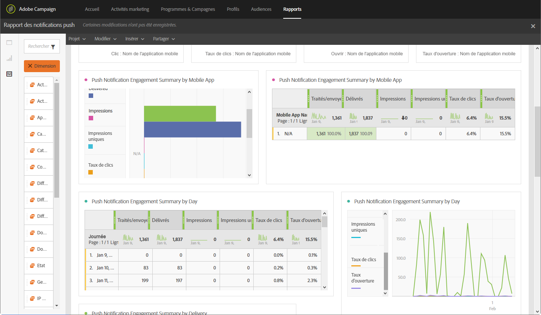
Task: Select the Jan 9 row in Day table
Action: pyautogui.click(x=203, y=255)
